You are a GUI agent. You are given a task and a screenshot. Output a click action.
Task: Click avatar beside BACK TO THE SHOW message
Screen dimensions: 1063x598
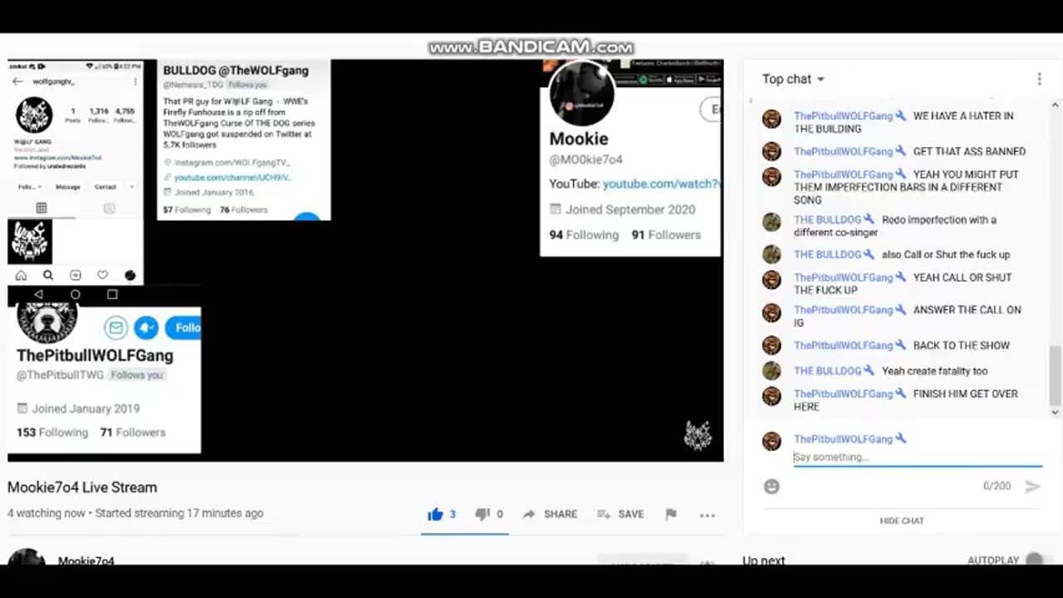click(772, 346)
